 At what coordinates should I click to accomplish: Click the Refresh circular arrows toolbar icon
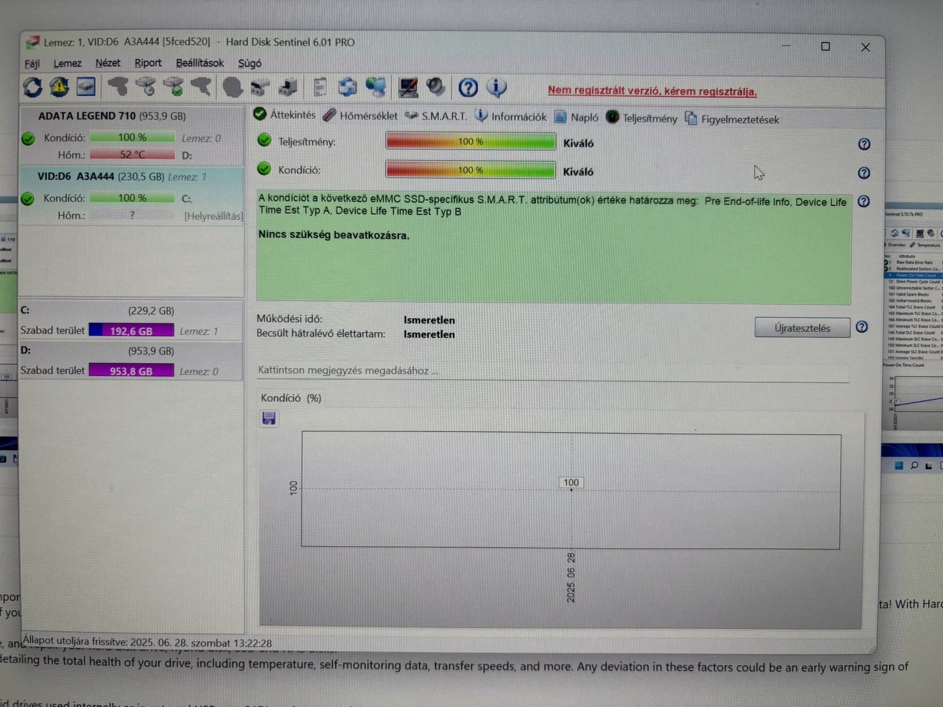(33, 87)
